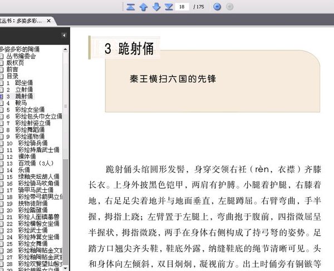Click the bookmark icon beside 目录

tap(1, 76)
